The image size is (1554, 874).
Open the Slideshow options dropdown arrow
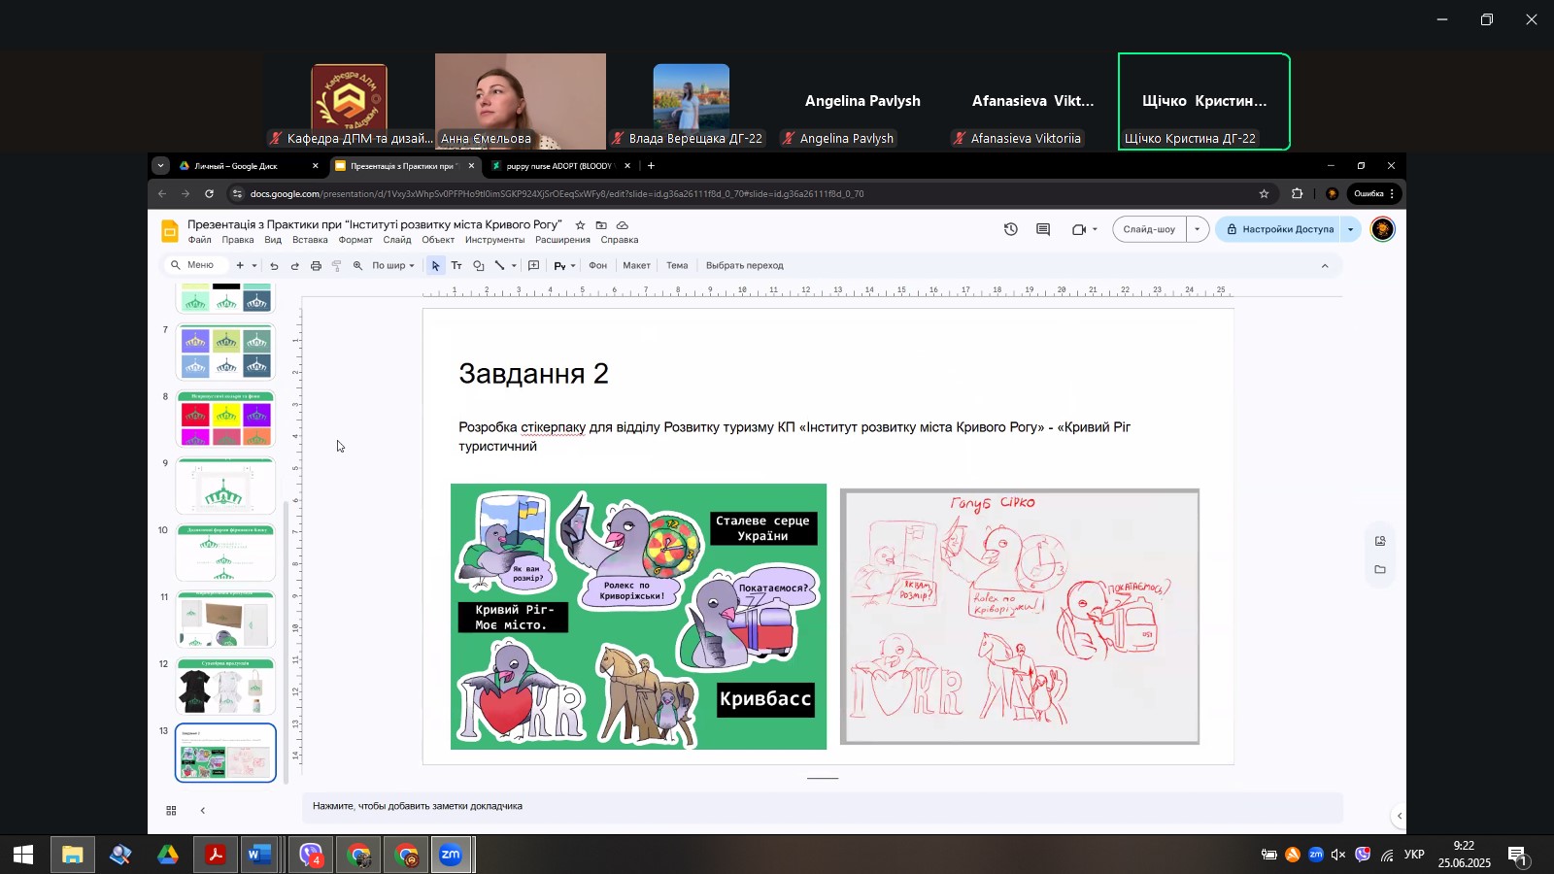point(1197,230)
